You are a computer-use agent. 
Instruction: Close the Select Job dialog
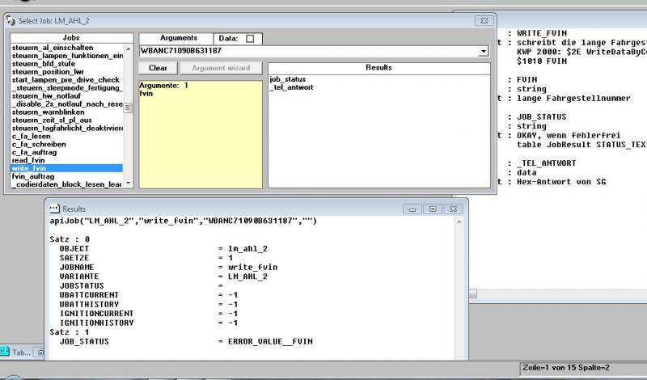[481, 19]
